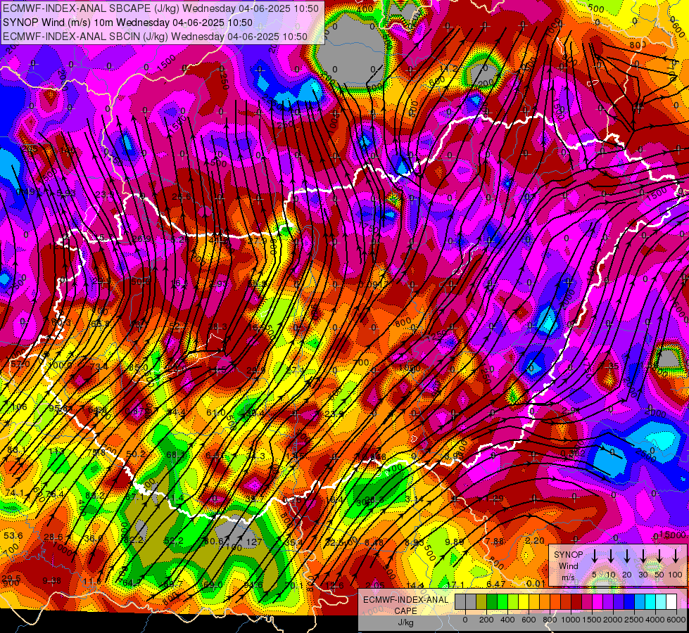Screen dimensions: 689x633
Task: Click the 2500 tick label on CAPE scale
Action: tap(635, 620)
